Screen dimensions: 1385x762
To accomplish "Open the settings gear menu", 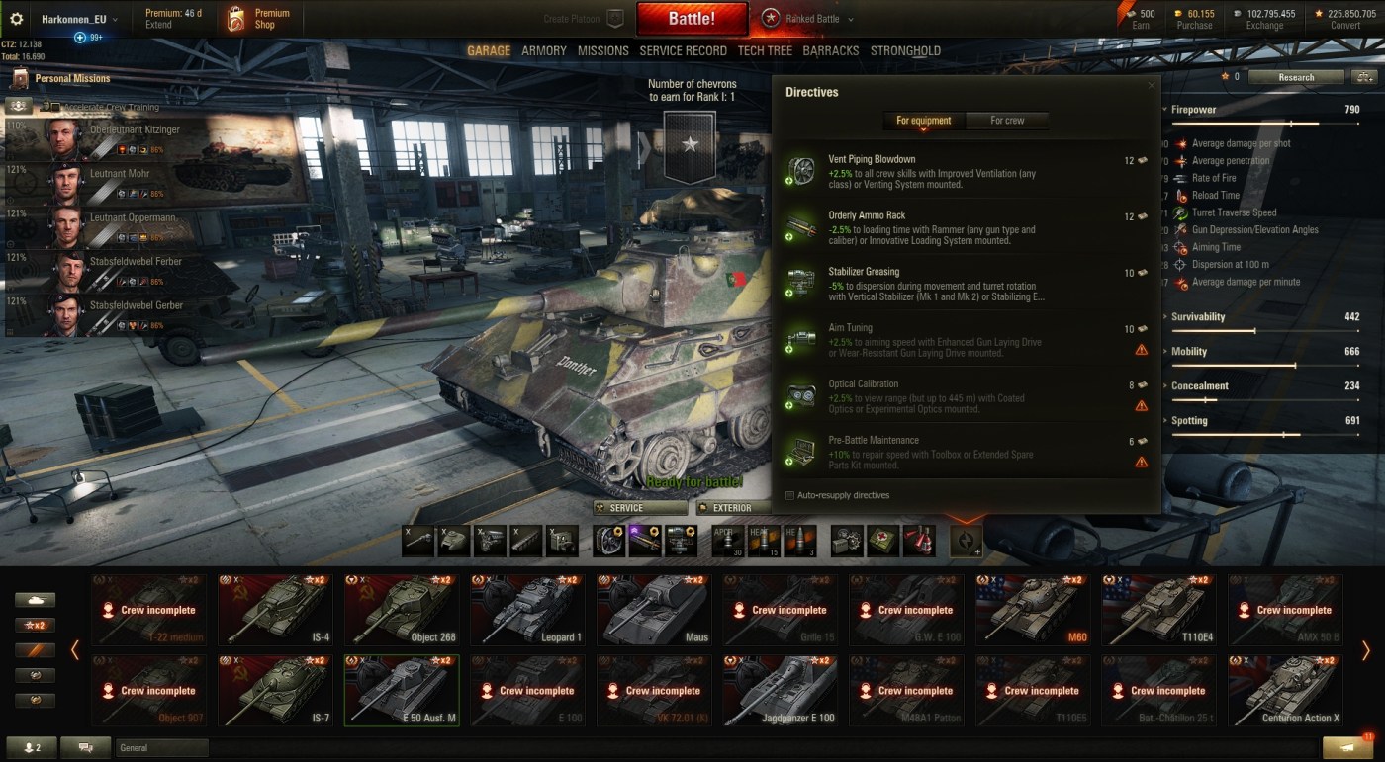I will tap(16, 19).
